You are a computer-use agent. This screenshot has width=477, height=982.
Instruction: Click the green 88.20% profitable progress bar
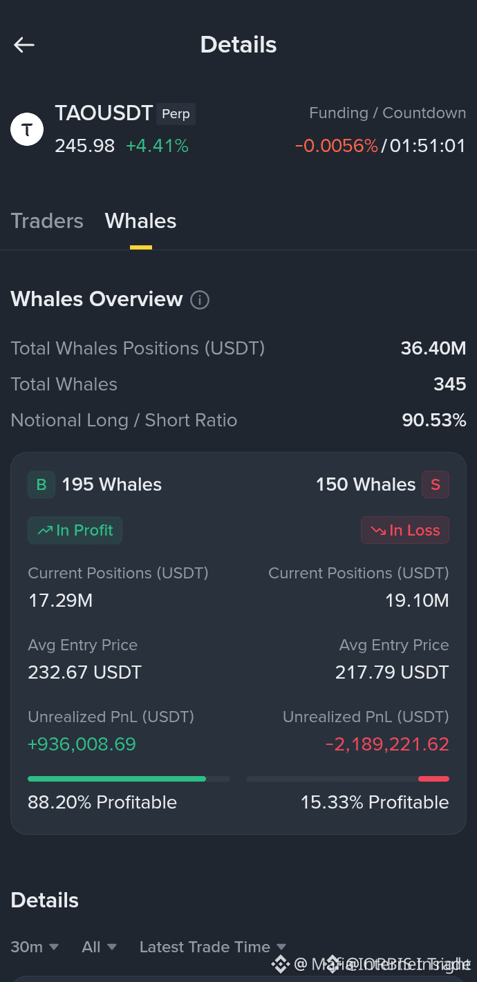click(x=117, y=779)
